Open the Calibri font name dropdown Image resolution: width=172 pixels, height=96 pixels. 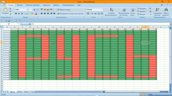[26, 10]
